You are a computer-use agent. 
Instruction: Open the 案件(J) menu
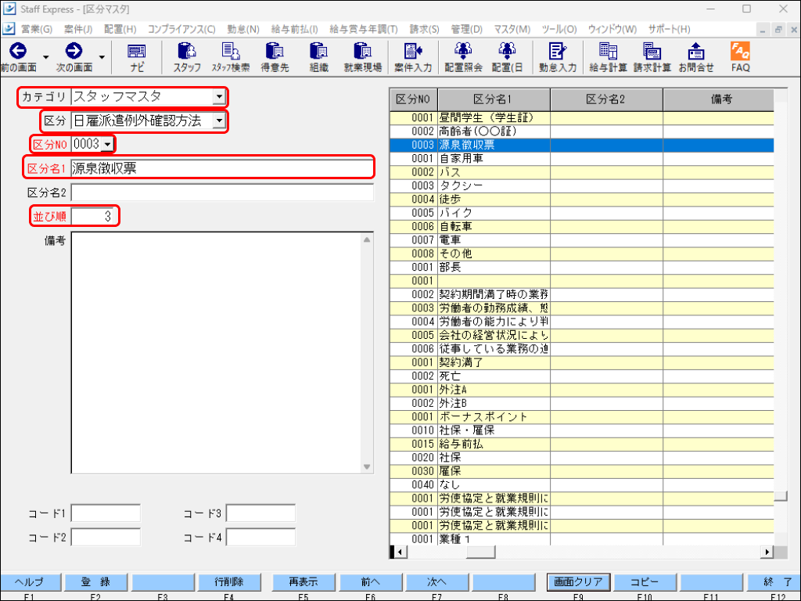coord(78,29)
